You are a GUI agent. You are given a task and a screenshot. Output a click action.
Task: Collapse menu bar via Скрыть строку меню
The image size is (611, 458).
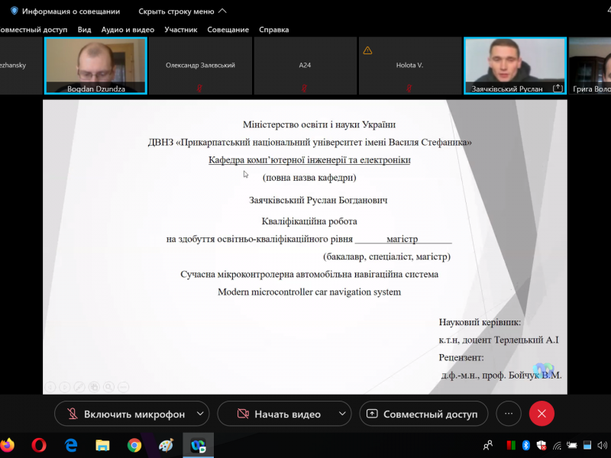coord(182,11)
